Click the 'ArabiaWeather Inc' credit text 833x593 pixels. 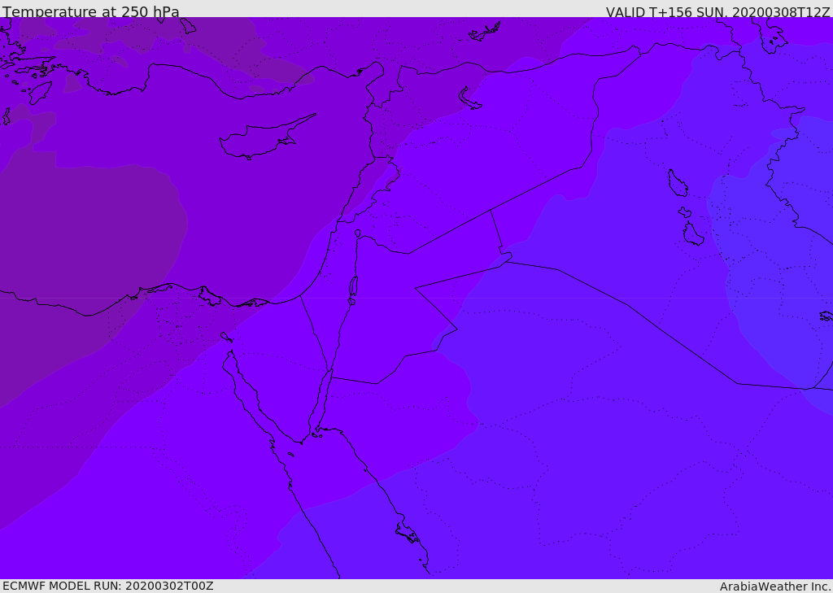[775, 586]
